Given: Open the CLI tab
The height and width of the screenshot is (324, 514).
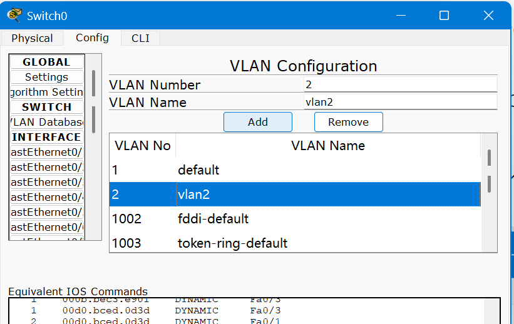Looking at the screenshot, I should pos(140,38).
